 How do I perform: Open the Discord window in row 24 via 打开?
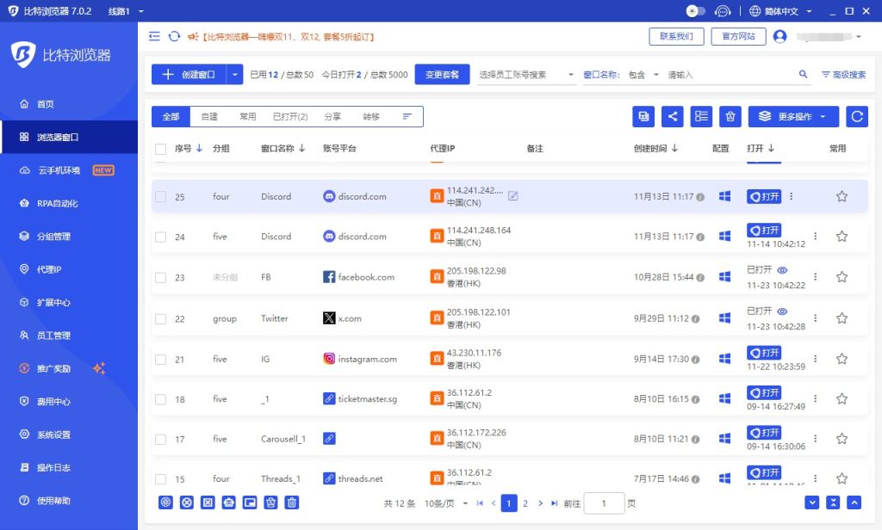click(763, 231)
